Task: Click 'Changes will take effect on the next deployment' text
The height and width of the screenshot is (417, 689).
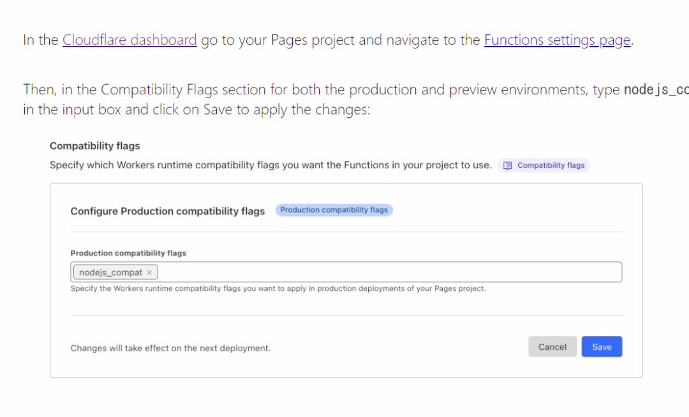Action: coord(170,348)
